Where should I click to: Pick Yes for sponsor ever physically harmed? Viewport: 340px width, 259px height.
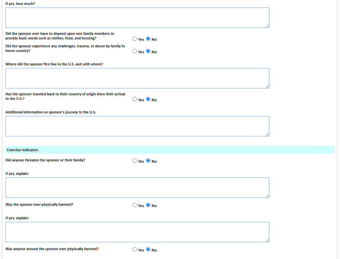coord(135,205)
